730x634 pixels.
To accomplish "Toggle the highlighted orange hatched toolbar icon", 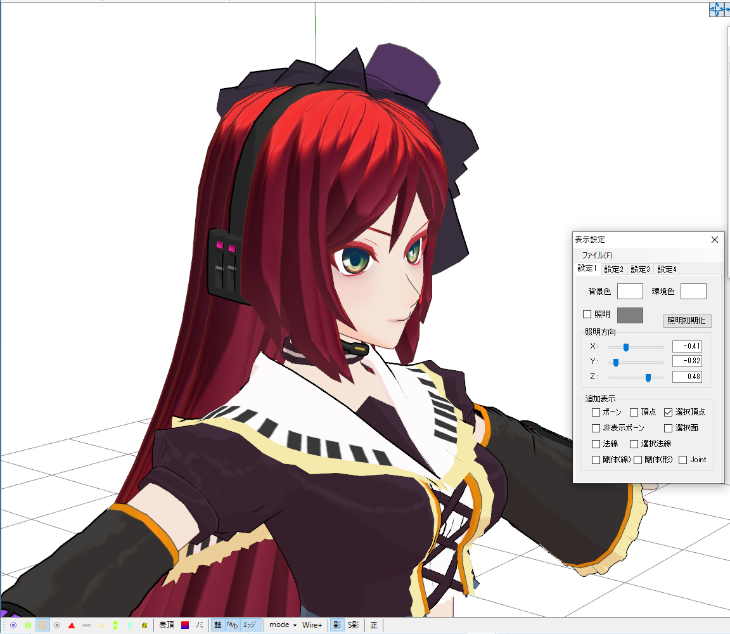I will click(x=42, y=625).
